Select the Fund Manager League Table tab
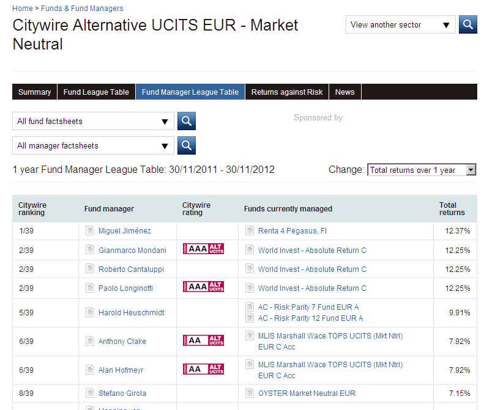The image size is (484, 410). 190,92
